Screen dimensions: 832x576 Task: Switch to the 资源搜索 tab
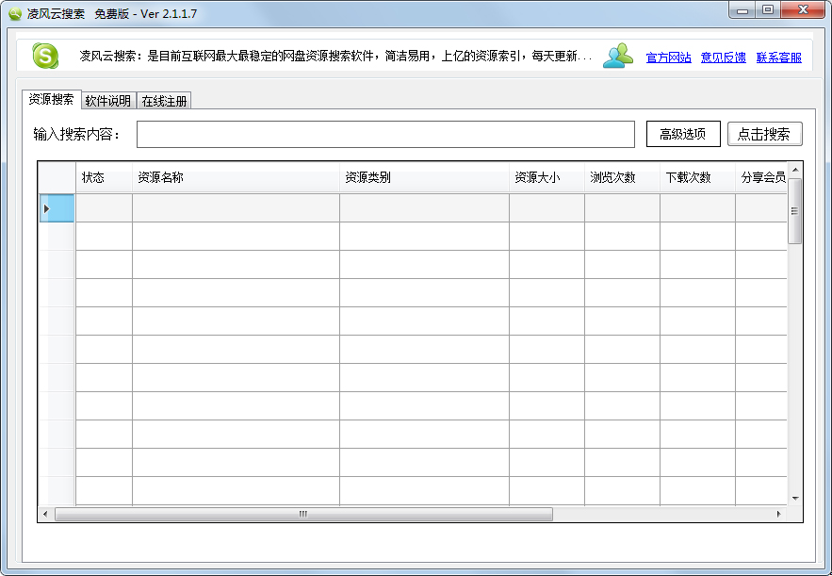(x=51, y=100)
